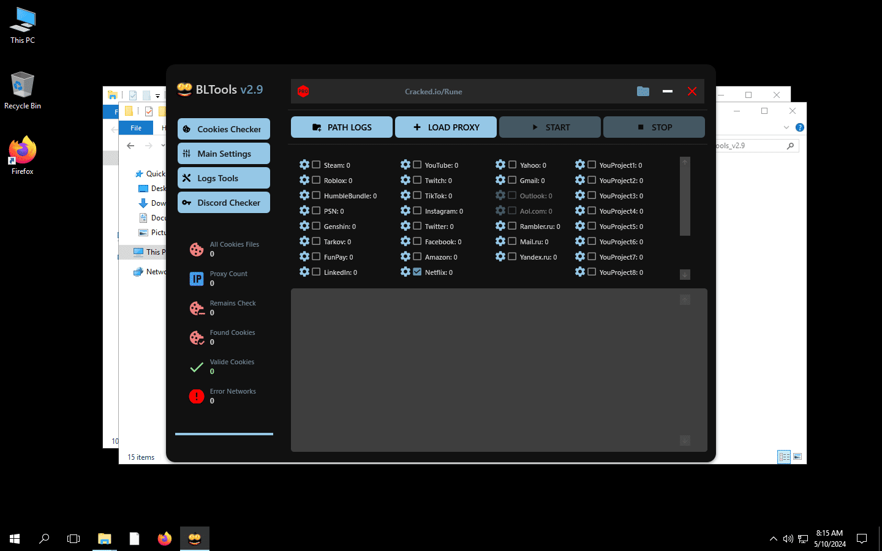Open YouProject5 settings gear
The height and width of the screenshot is (551, 882).
[x=580, y=226]
